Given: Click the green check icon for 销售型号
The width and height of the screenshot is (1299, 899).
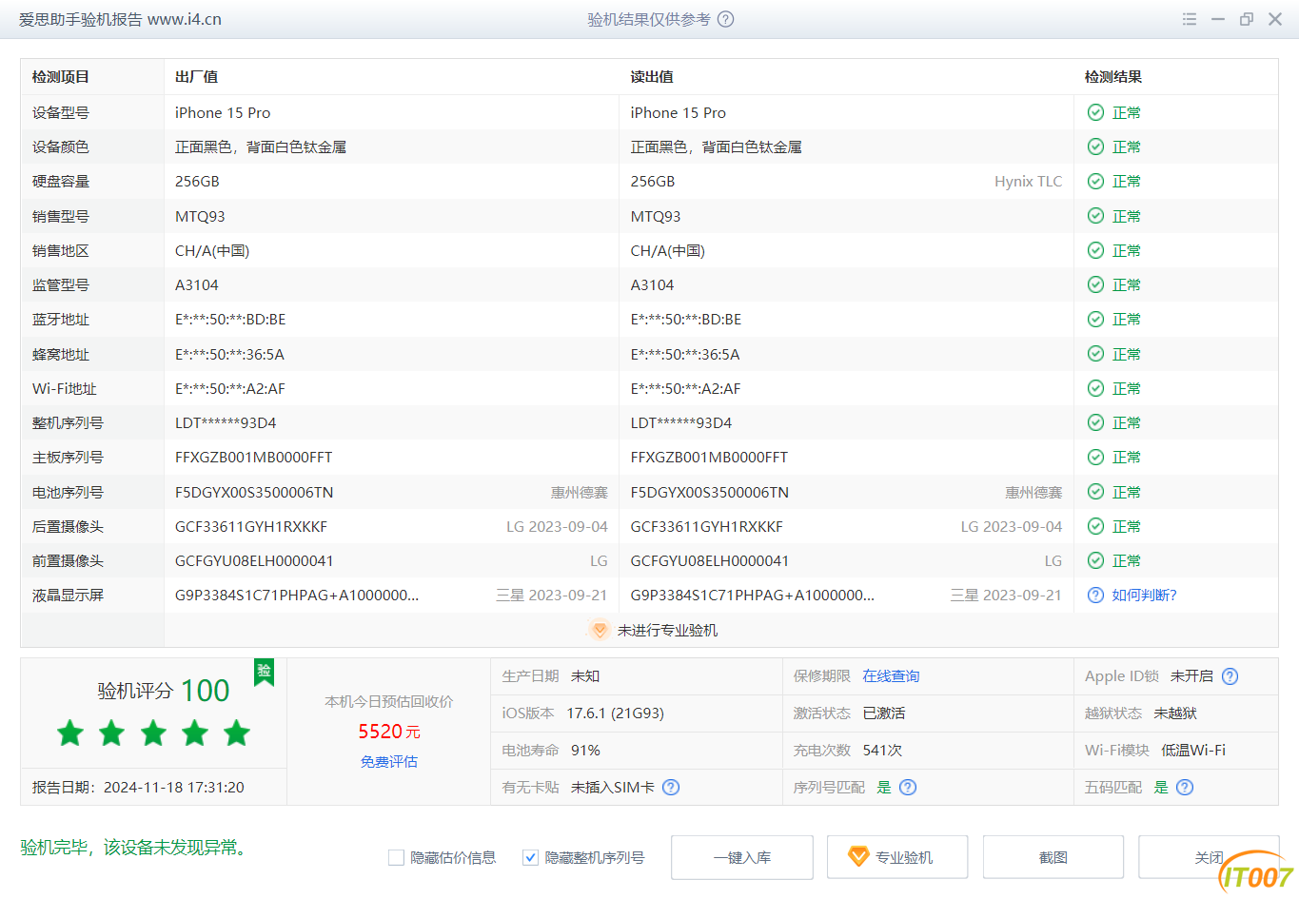Looking at the screenshot, I should coord(1095,216).
